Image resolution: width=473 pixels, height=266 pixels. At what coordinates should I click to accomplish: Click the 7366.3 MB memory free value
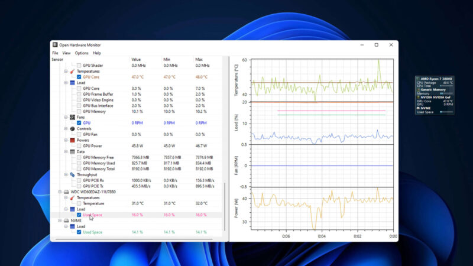point(141,157)
